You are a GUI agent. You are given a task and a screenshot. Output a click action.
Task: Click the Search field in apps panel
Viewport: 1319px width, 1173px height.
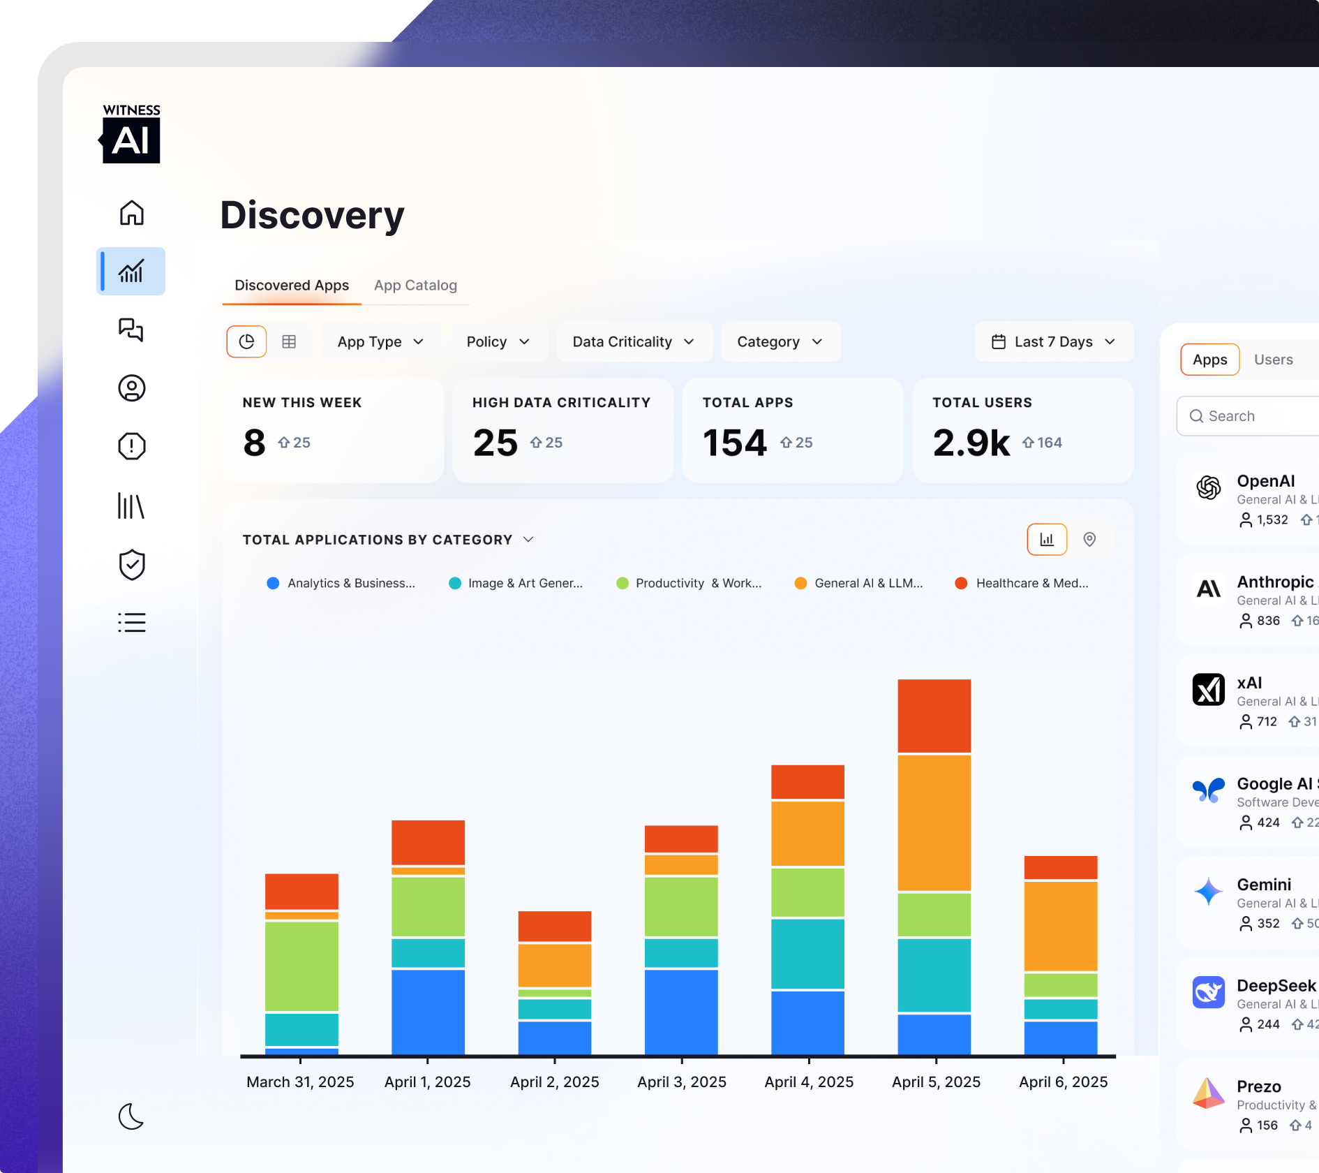click(1248, 416)
